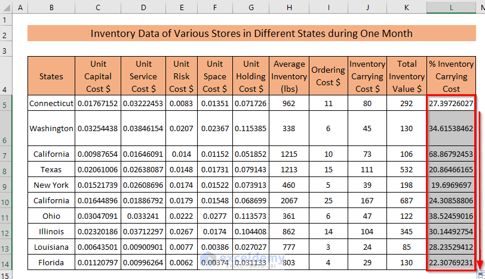Click the % Inventory Carrying Cost header
485x279 pixels.
(x=451, y=76)
